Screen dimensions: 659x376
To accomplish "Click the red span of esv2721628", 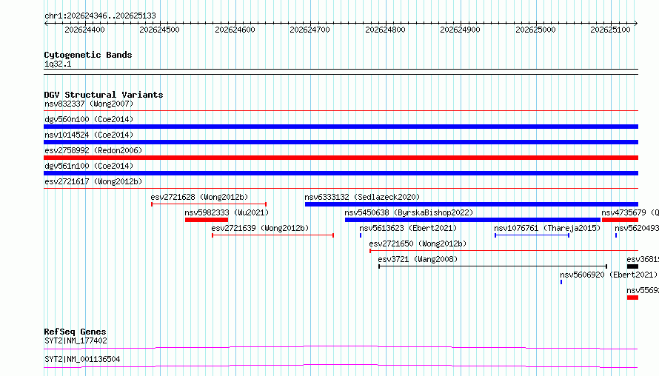I will point(209,204).
